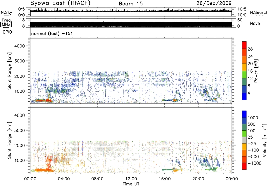Click the "-100" tick on Velocity colorbar
The image size is (268, 186).
(253, 150)
